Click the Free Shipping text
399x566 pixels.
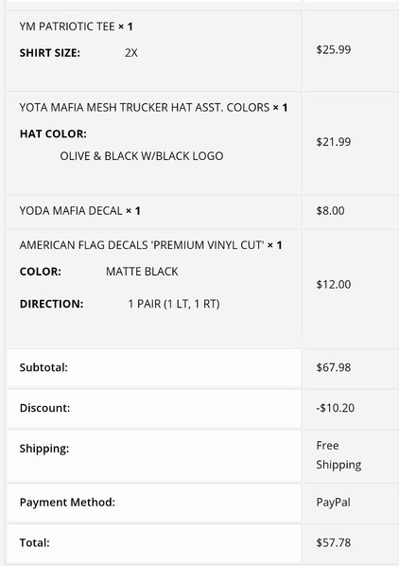pyautogui.click(x=338, y=455)
